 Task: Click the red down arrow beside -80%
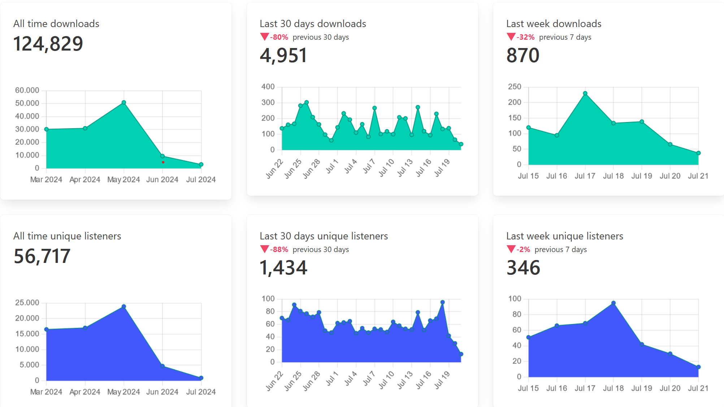(x=264, y=37)
